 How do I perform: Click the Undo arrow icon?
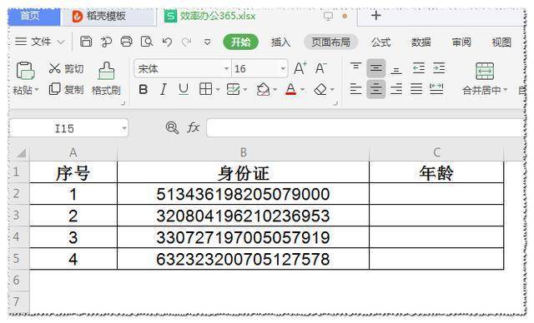coord(167,42)
